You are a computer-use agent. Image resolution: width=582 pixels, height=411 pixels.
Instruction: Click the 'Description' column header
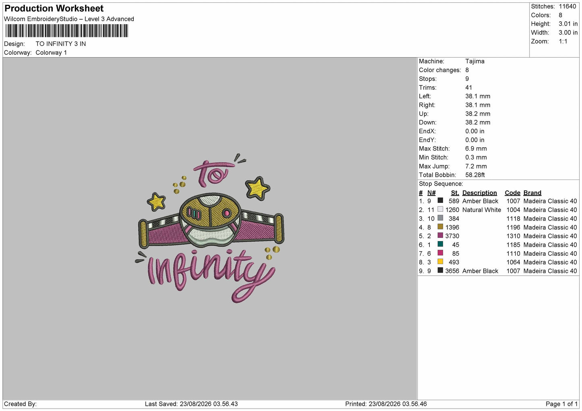(480, 193)
